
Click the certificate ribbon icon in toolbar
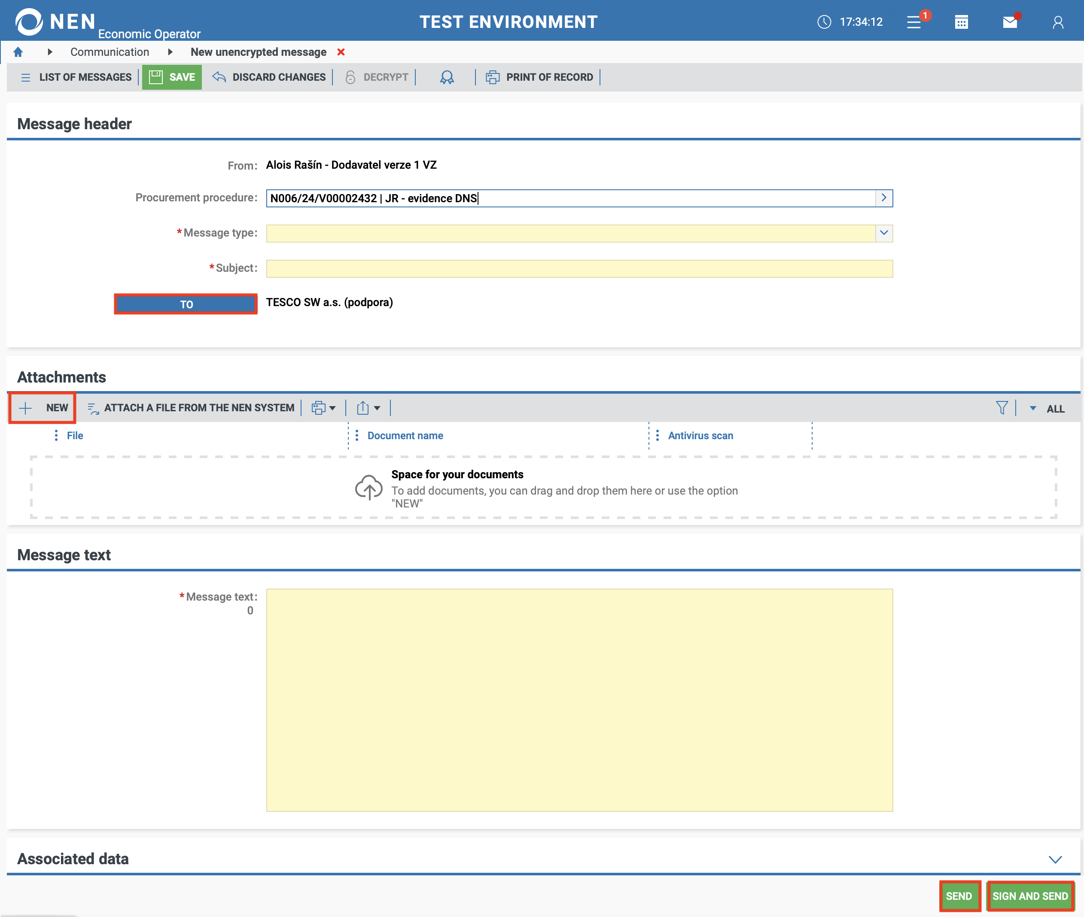447,77
